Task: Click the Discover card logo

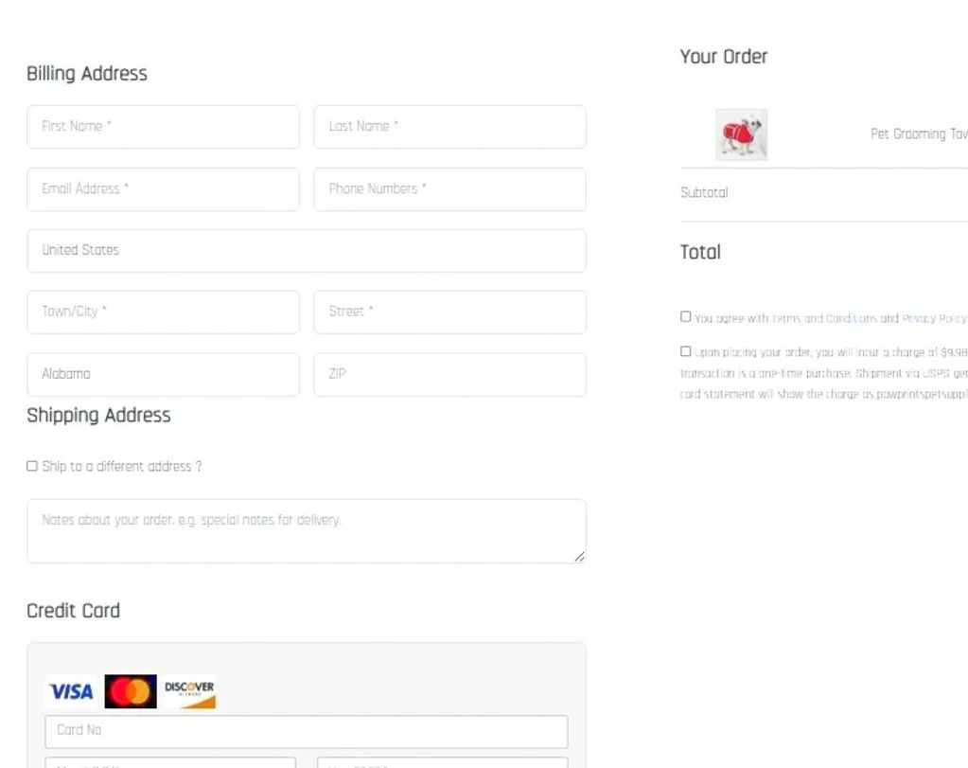Action: tap(189, 692)
